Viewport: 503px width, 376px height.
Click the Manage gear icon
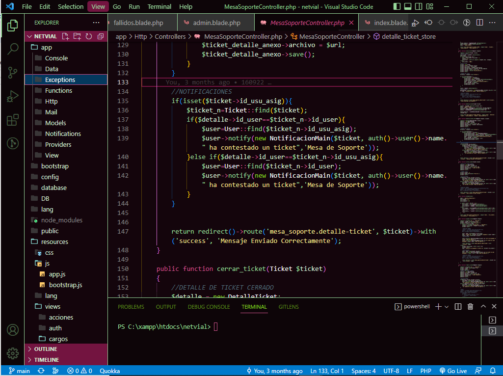pyautogui.click(x=13, y=353)
